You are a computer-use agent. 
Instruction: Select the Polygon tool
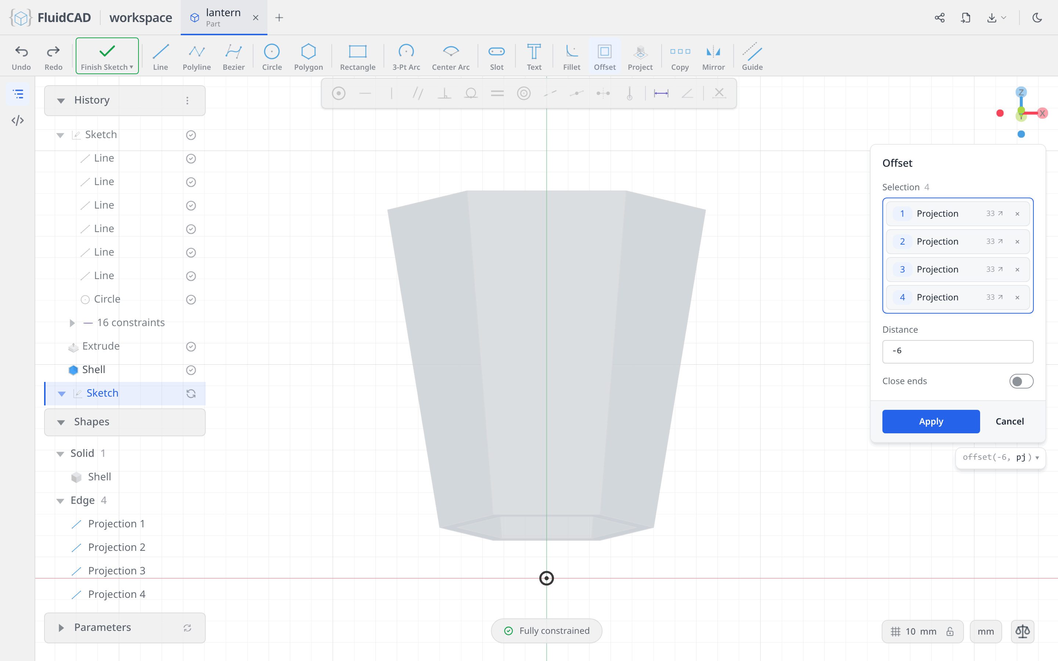pyautogui.click(x=308, y=57)
